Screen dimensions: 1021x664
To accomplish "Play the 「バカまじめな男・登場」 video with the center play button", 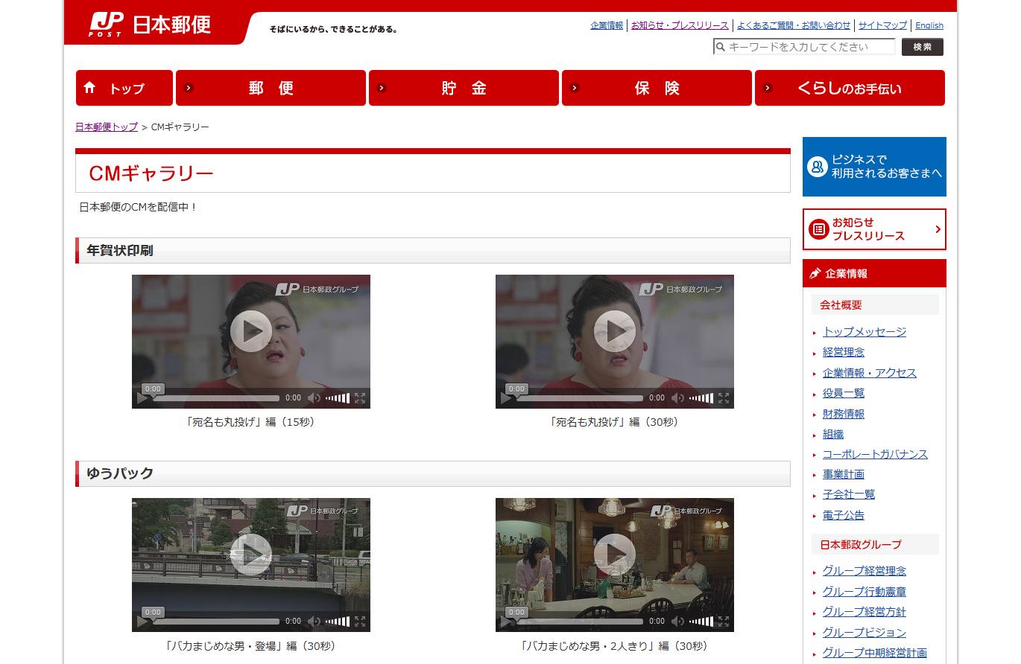I will [x=251, y=554].
